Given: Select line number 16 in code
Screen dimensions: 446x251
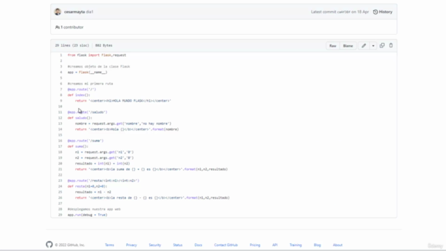Looking at the screenshot, I should point(60,141).
